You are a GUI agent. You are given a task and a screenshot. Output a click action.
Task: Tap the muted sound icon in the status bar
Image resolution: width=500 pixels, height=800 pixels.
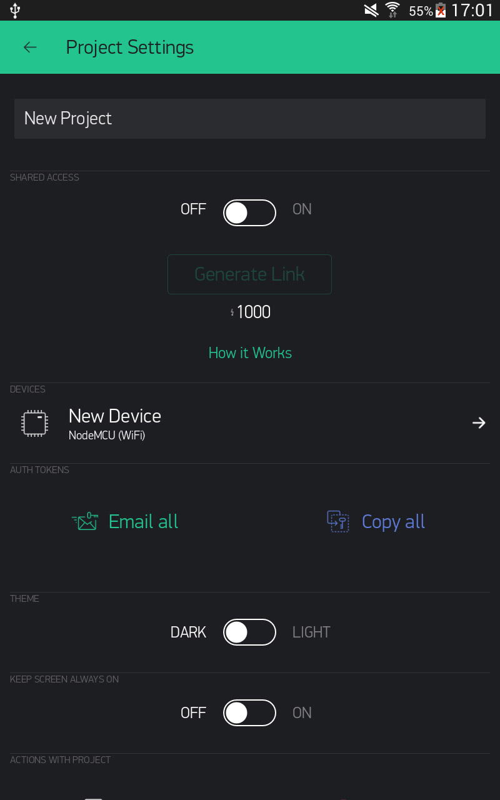(371, 10)
